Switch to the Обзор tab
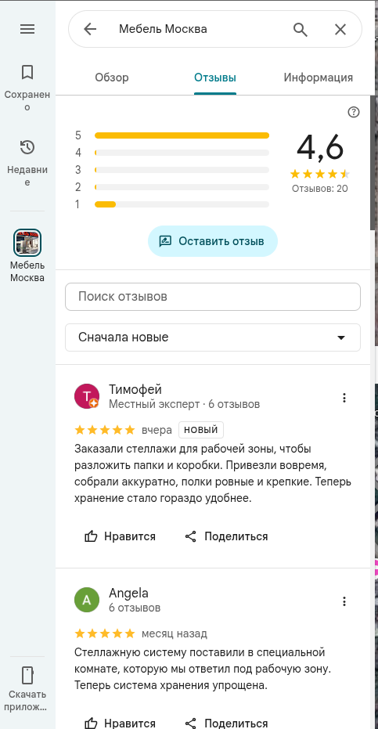 112,78
